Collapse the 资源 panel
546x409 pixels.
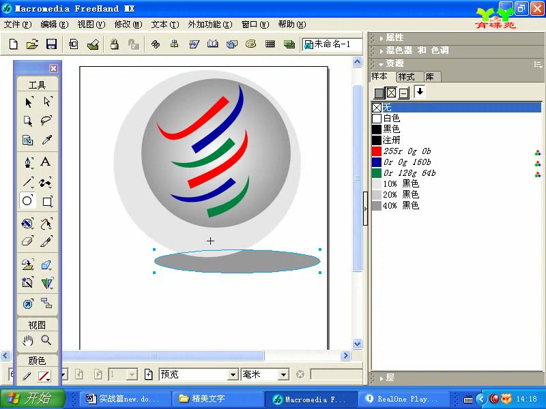pyautogui.click(x=382, y=64)
